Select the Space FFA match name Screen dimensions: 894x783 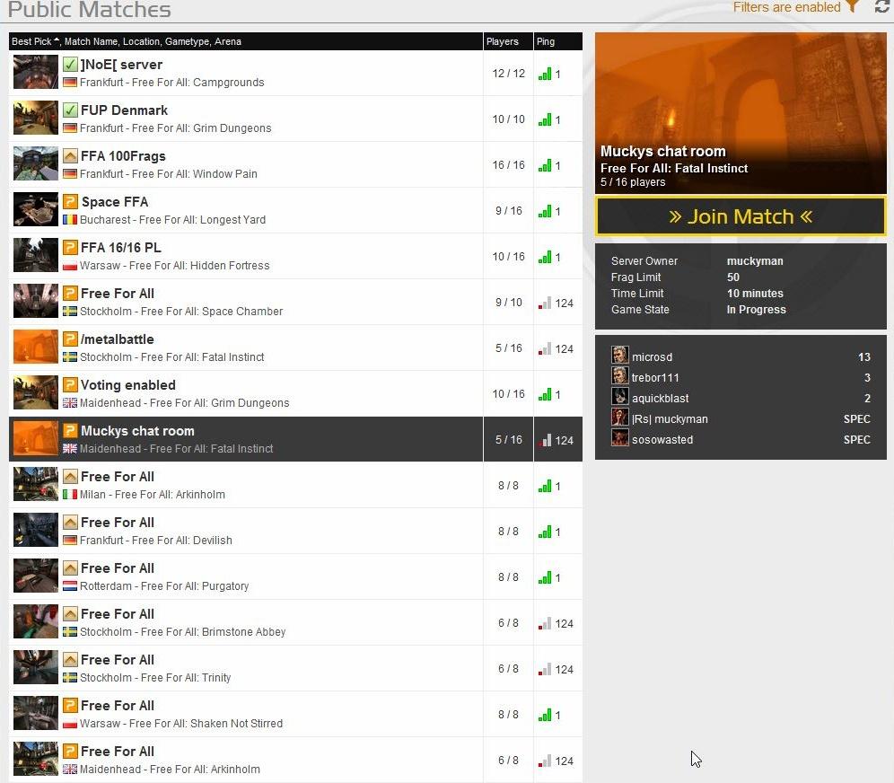click(115, 202)
